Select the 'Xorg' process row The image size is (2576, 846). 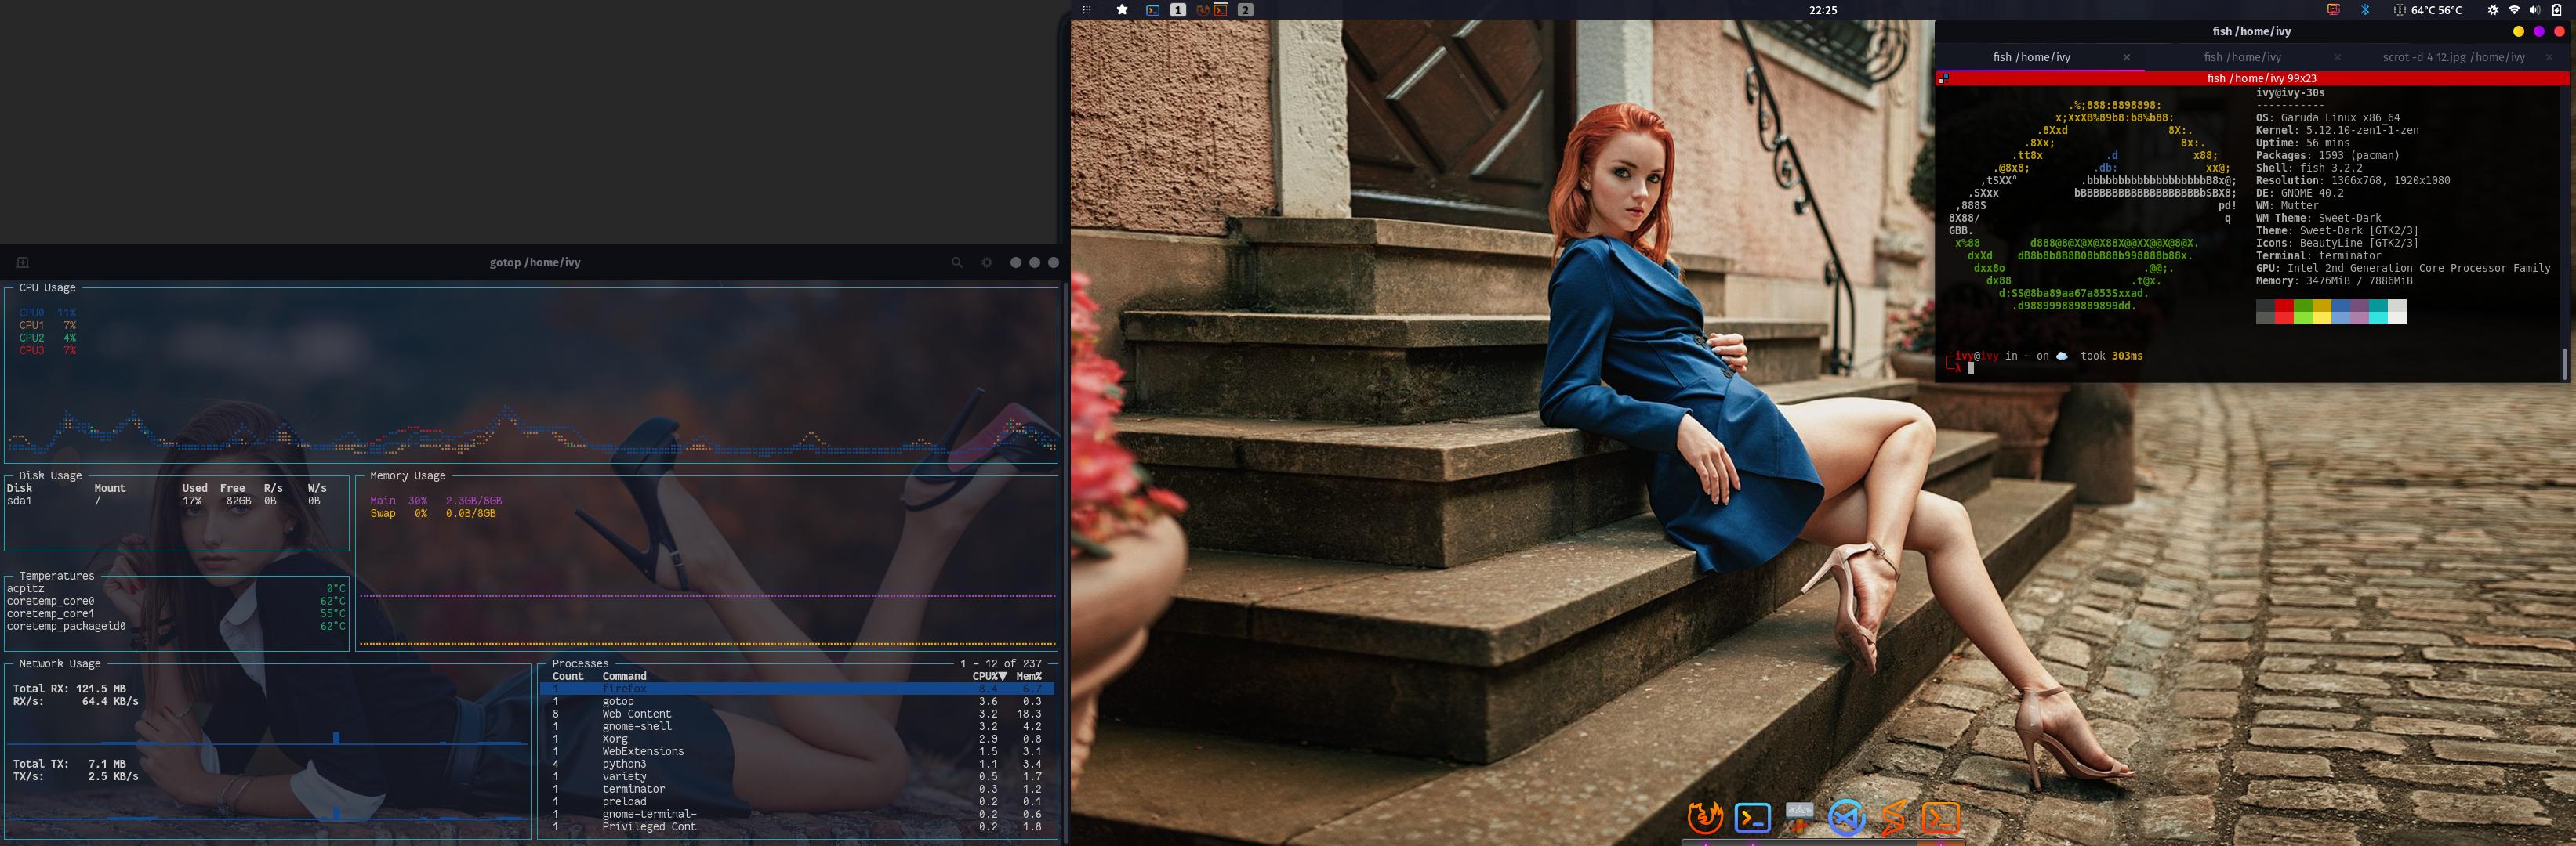[797, 739]
